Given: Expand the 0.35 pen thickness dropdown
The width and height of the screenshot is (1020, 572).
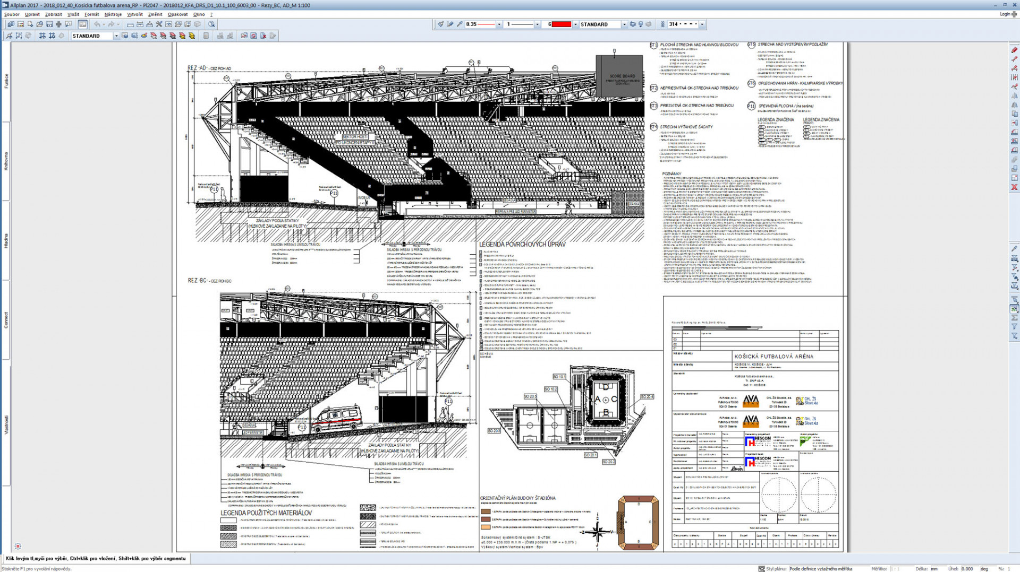Looking at the screenshot, I should point(499,24).
